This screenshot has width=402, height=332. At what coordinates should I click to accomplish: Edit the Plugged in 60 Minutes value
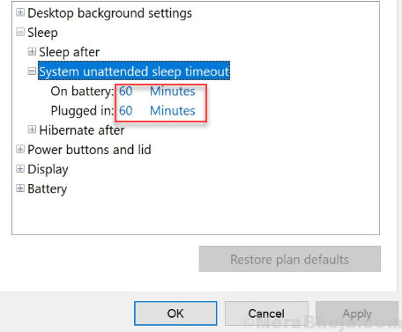157,111
